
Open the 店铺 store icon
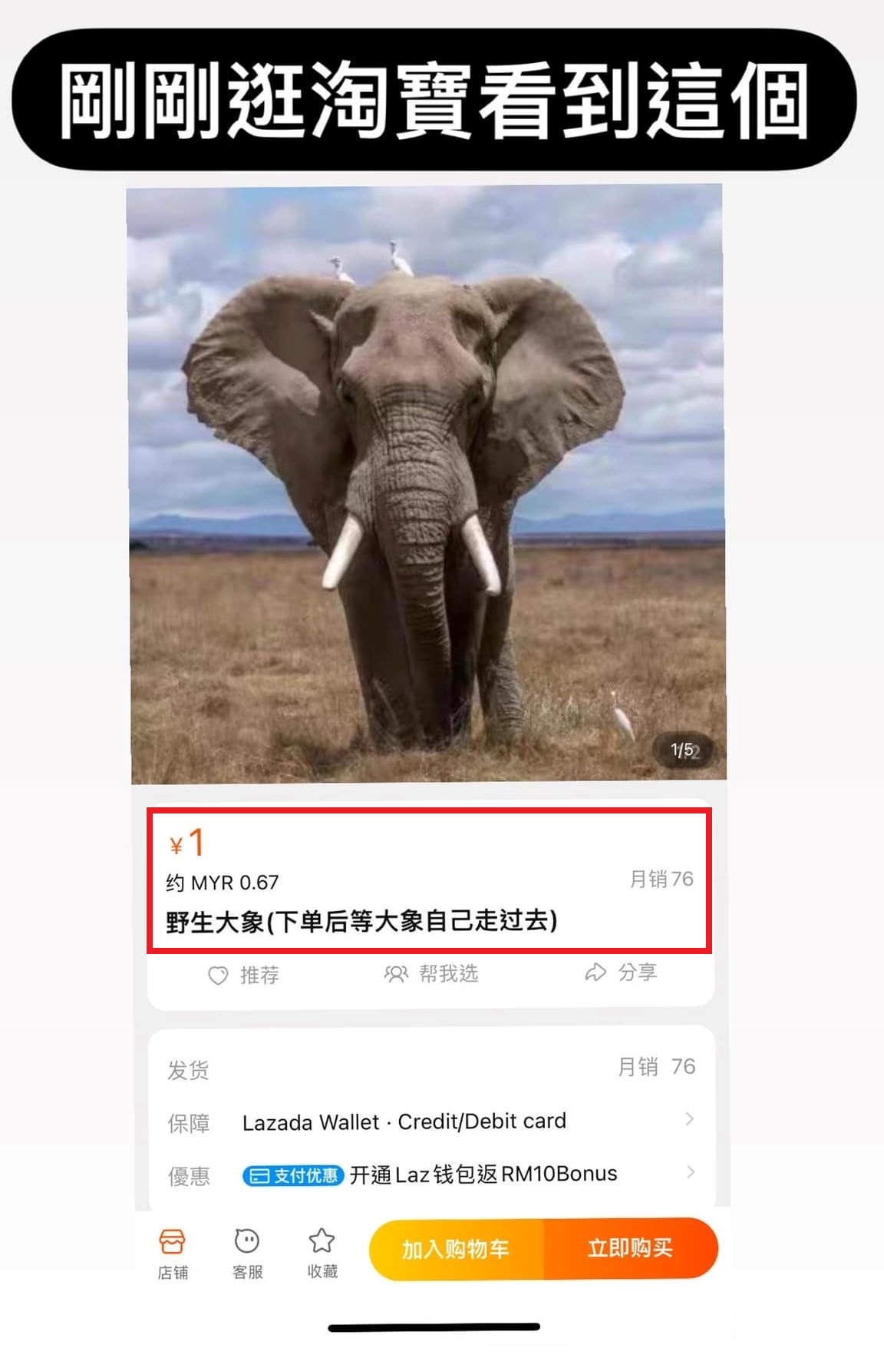click(x=172, y=1254)
